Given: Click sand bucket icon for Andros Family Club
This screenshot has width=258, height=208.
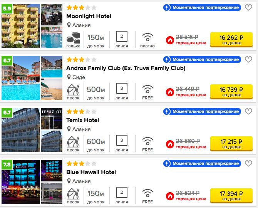Looking at the screenshot, I should tap(73, 90).
